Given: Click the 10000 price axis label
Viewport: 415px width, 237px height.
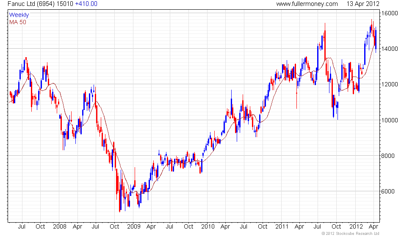Looking at the screenshot, I should pyautogui.click(x=390, y=120).
